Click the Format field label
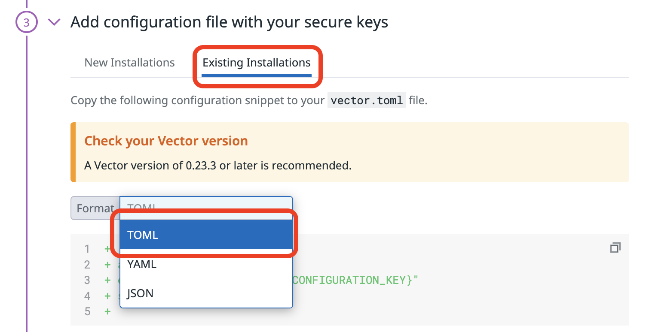Viewport: 649px width, 332px height. (95, 208)
